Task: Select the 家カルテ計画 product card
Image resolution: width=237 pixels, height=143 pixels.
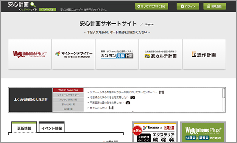Action: tap(161, 54)
